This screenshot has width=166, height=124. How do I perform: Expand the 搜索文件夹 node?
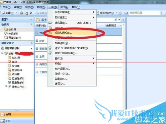(x=6, y=86)
